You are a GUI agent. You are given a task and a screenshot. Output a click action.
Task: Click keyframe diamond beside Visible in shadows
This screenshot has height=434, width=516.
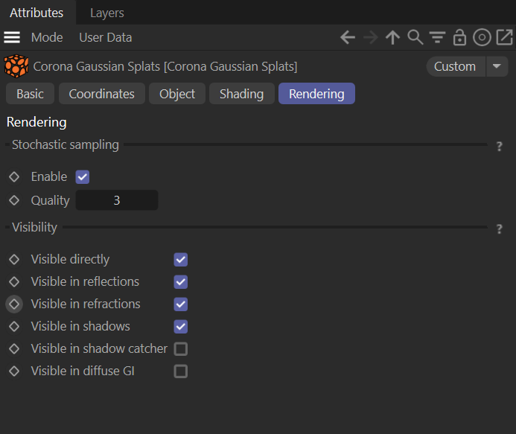[14, 326]
